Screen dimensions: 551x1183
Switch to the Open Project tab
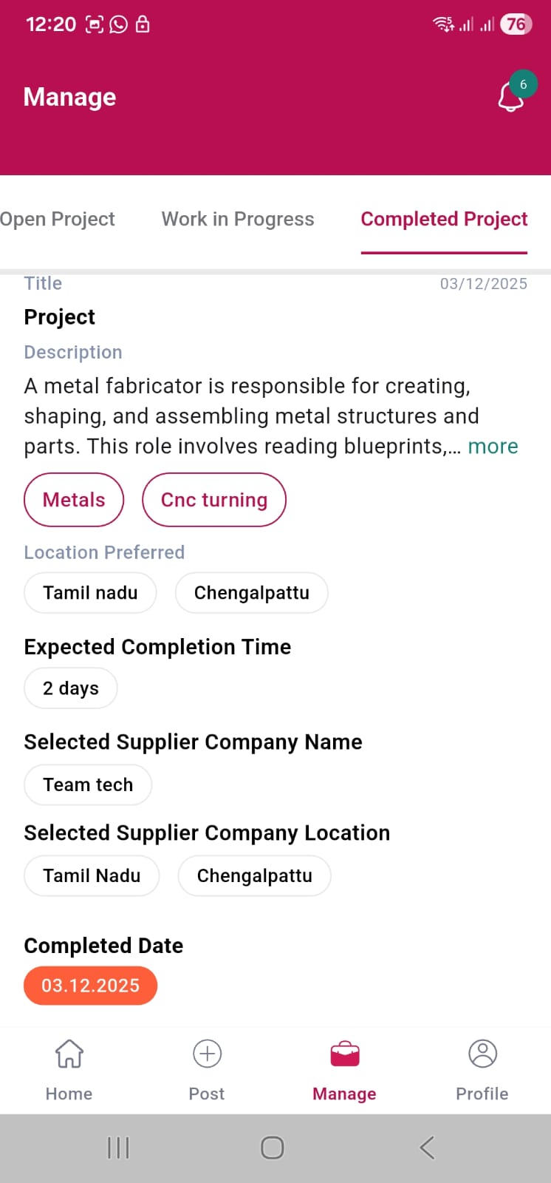(58, 219)
